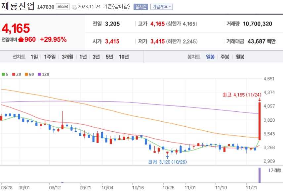Click the 실시간 real-time button
The height and width of the screenshot is (196, 283).
pyautogui.click(x=141, y=7)
